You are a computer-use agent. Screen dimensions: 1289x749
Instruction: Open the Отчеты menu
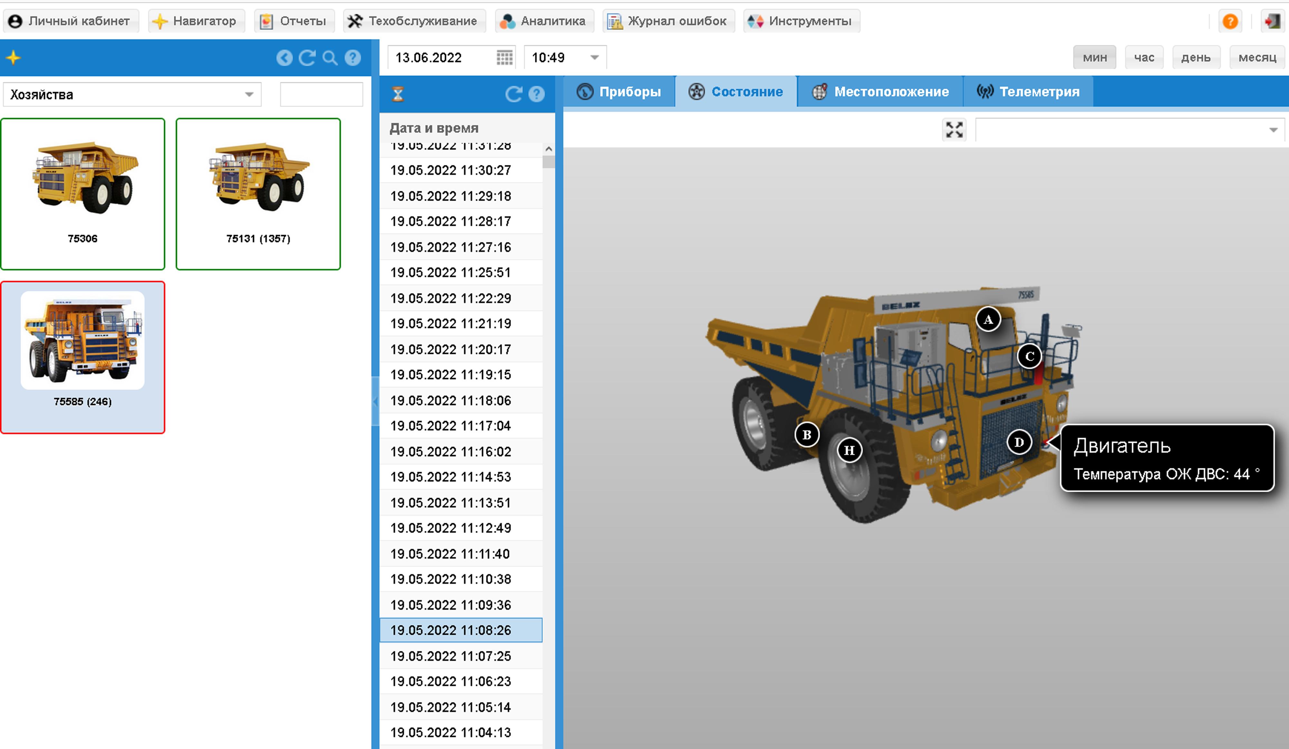click(294, 21)
